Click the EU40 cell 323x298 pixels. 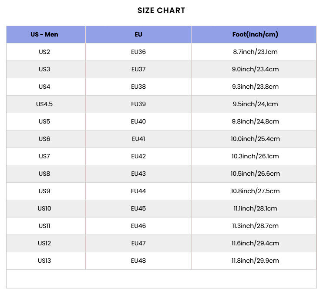pyautogui.click(x=138, y=121)
